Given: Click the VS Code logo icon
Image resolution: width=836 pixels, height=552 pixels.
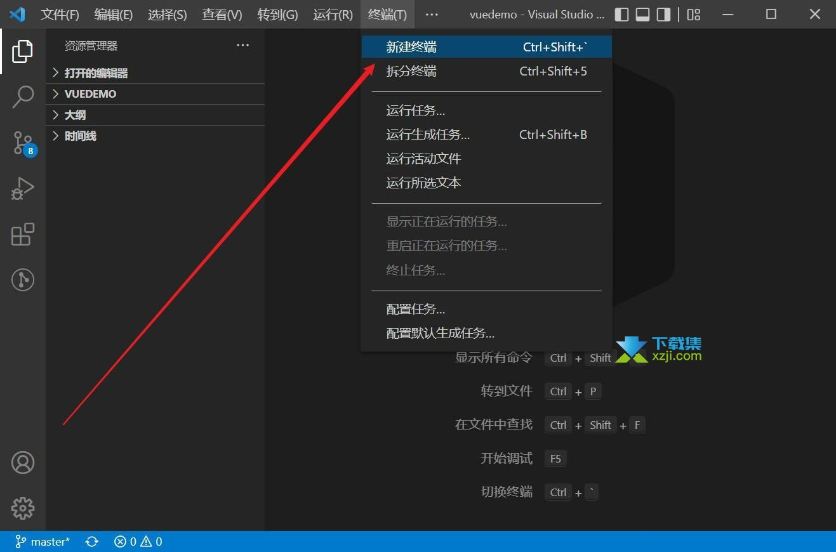Looking at the screenshot, I should [x=17, y=14].
